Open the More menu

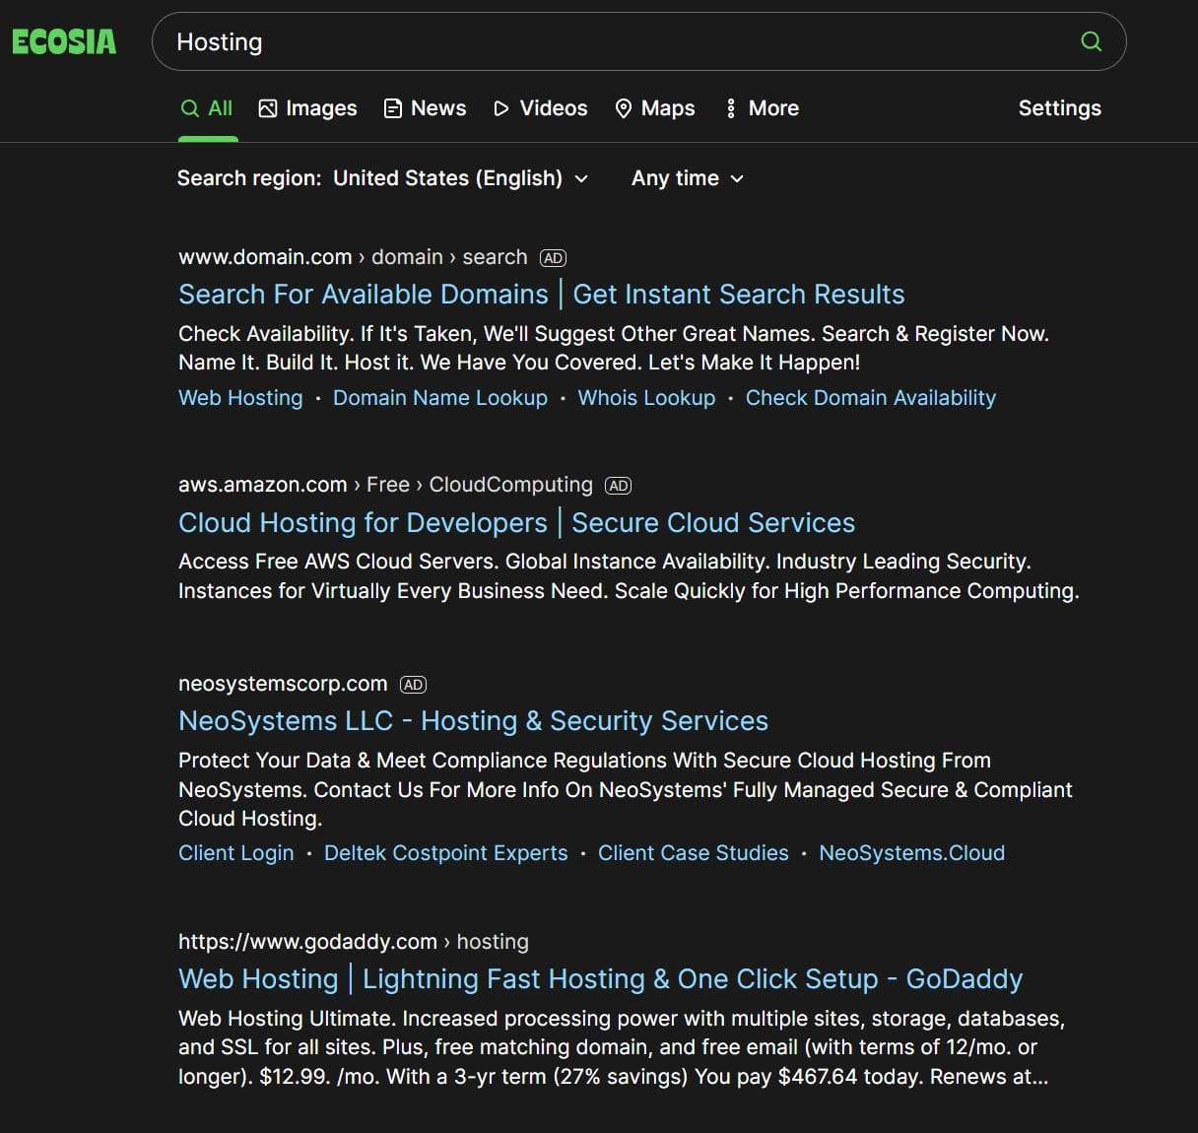pyautogui.click(x=762, y=108)
